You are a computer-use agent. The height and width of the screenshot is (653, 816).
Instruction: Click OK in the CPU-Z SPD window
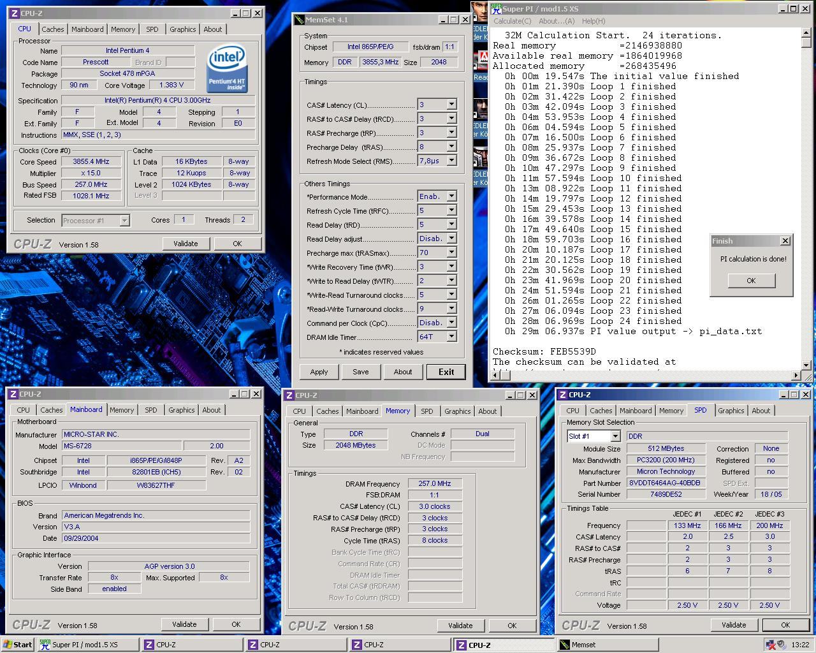coord(785,625)
